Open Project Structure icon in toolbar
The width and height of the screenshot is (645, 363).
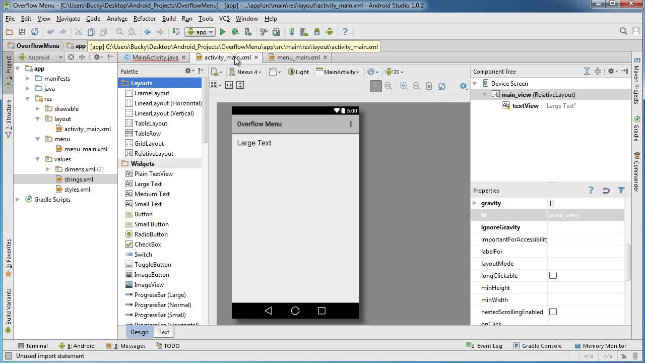(276, 32)
